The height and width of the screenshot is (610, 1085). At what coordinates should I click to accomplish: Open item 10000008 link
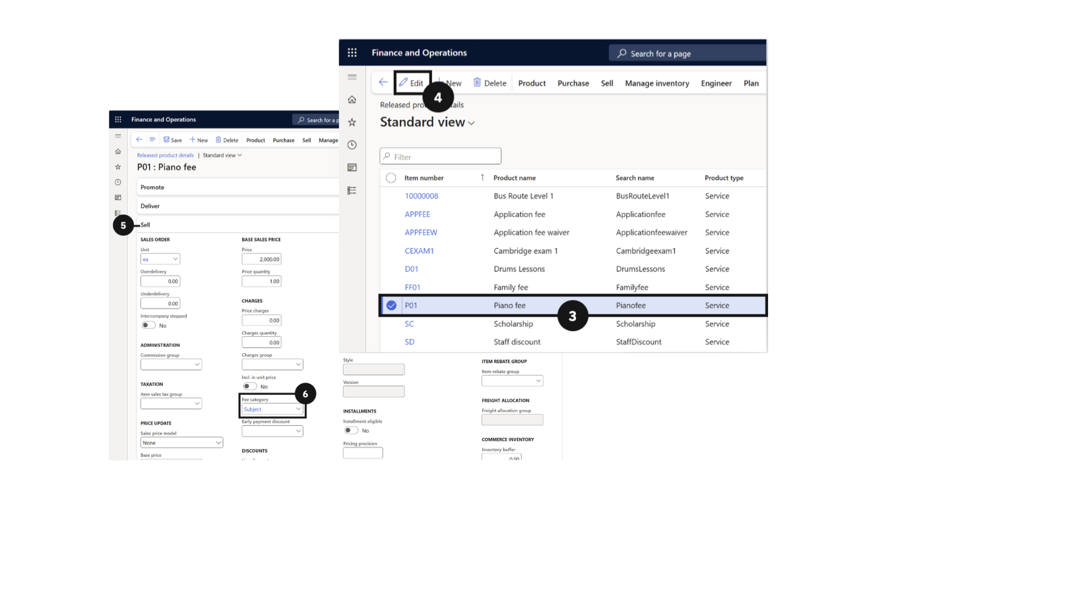421,196
